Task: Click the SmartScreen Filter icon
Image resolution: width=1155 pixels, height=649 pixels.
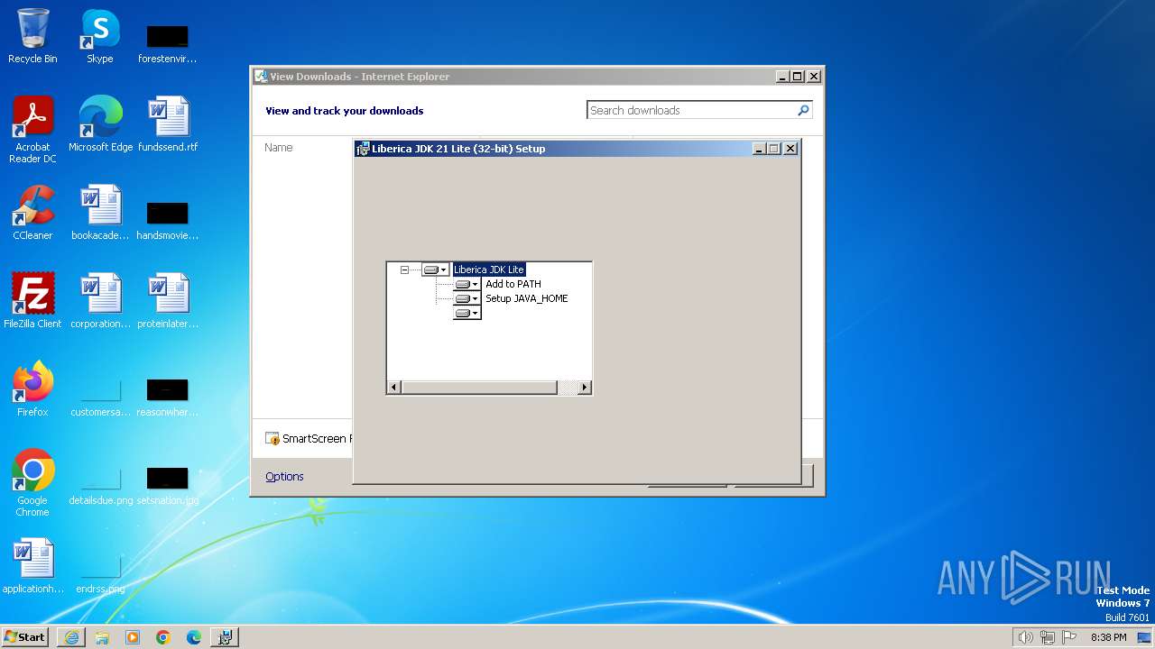Action: pyautogui.click(x=273, y=439)
